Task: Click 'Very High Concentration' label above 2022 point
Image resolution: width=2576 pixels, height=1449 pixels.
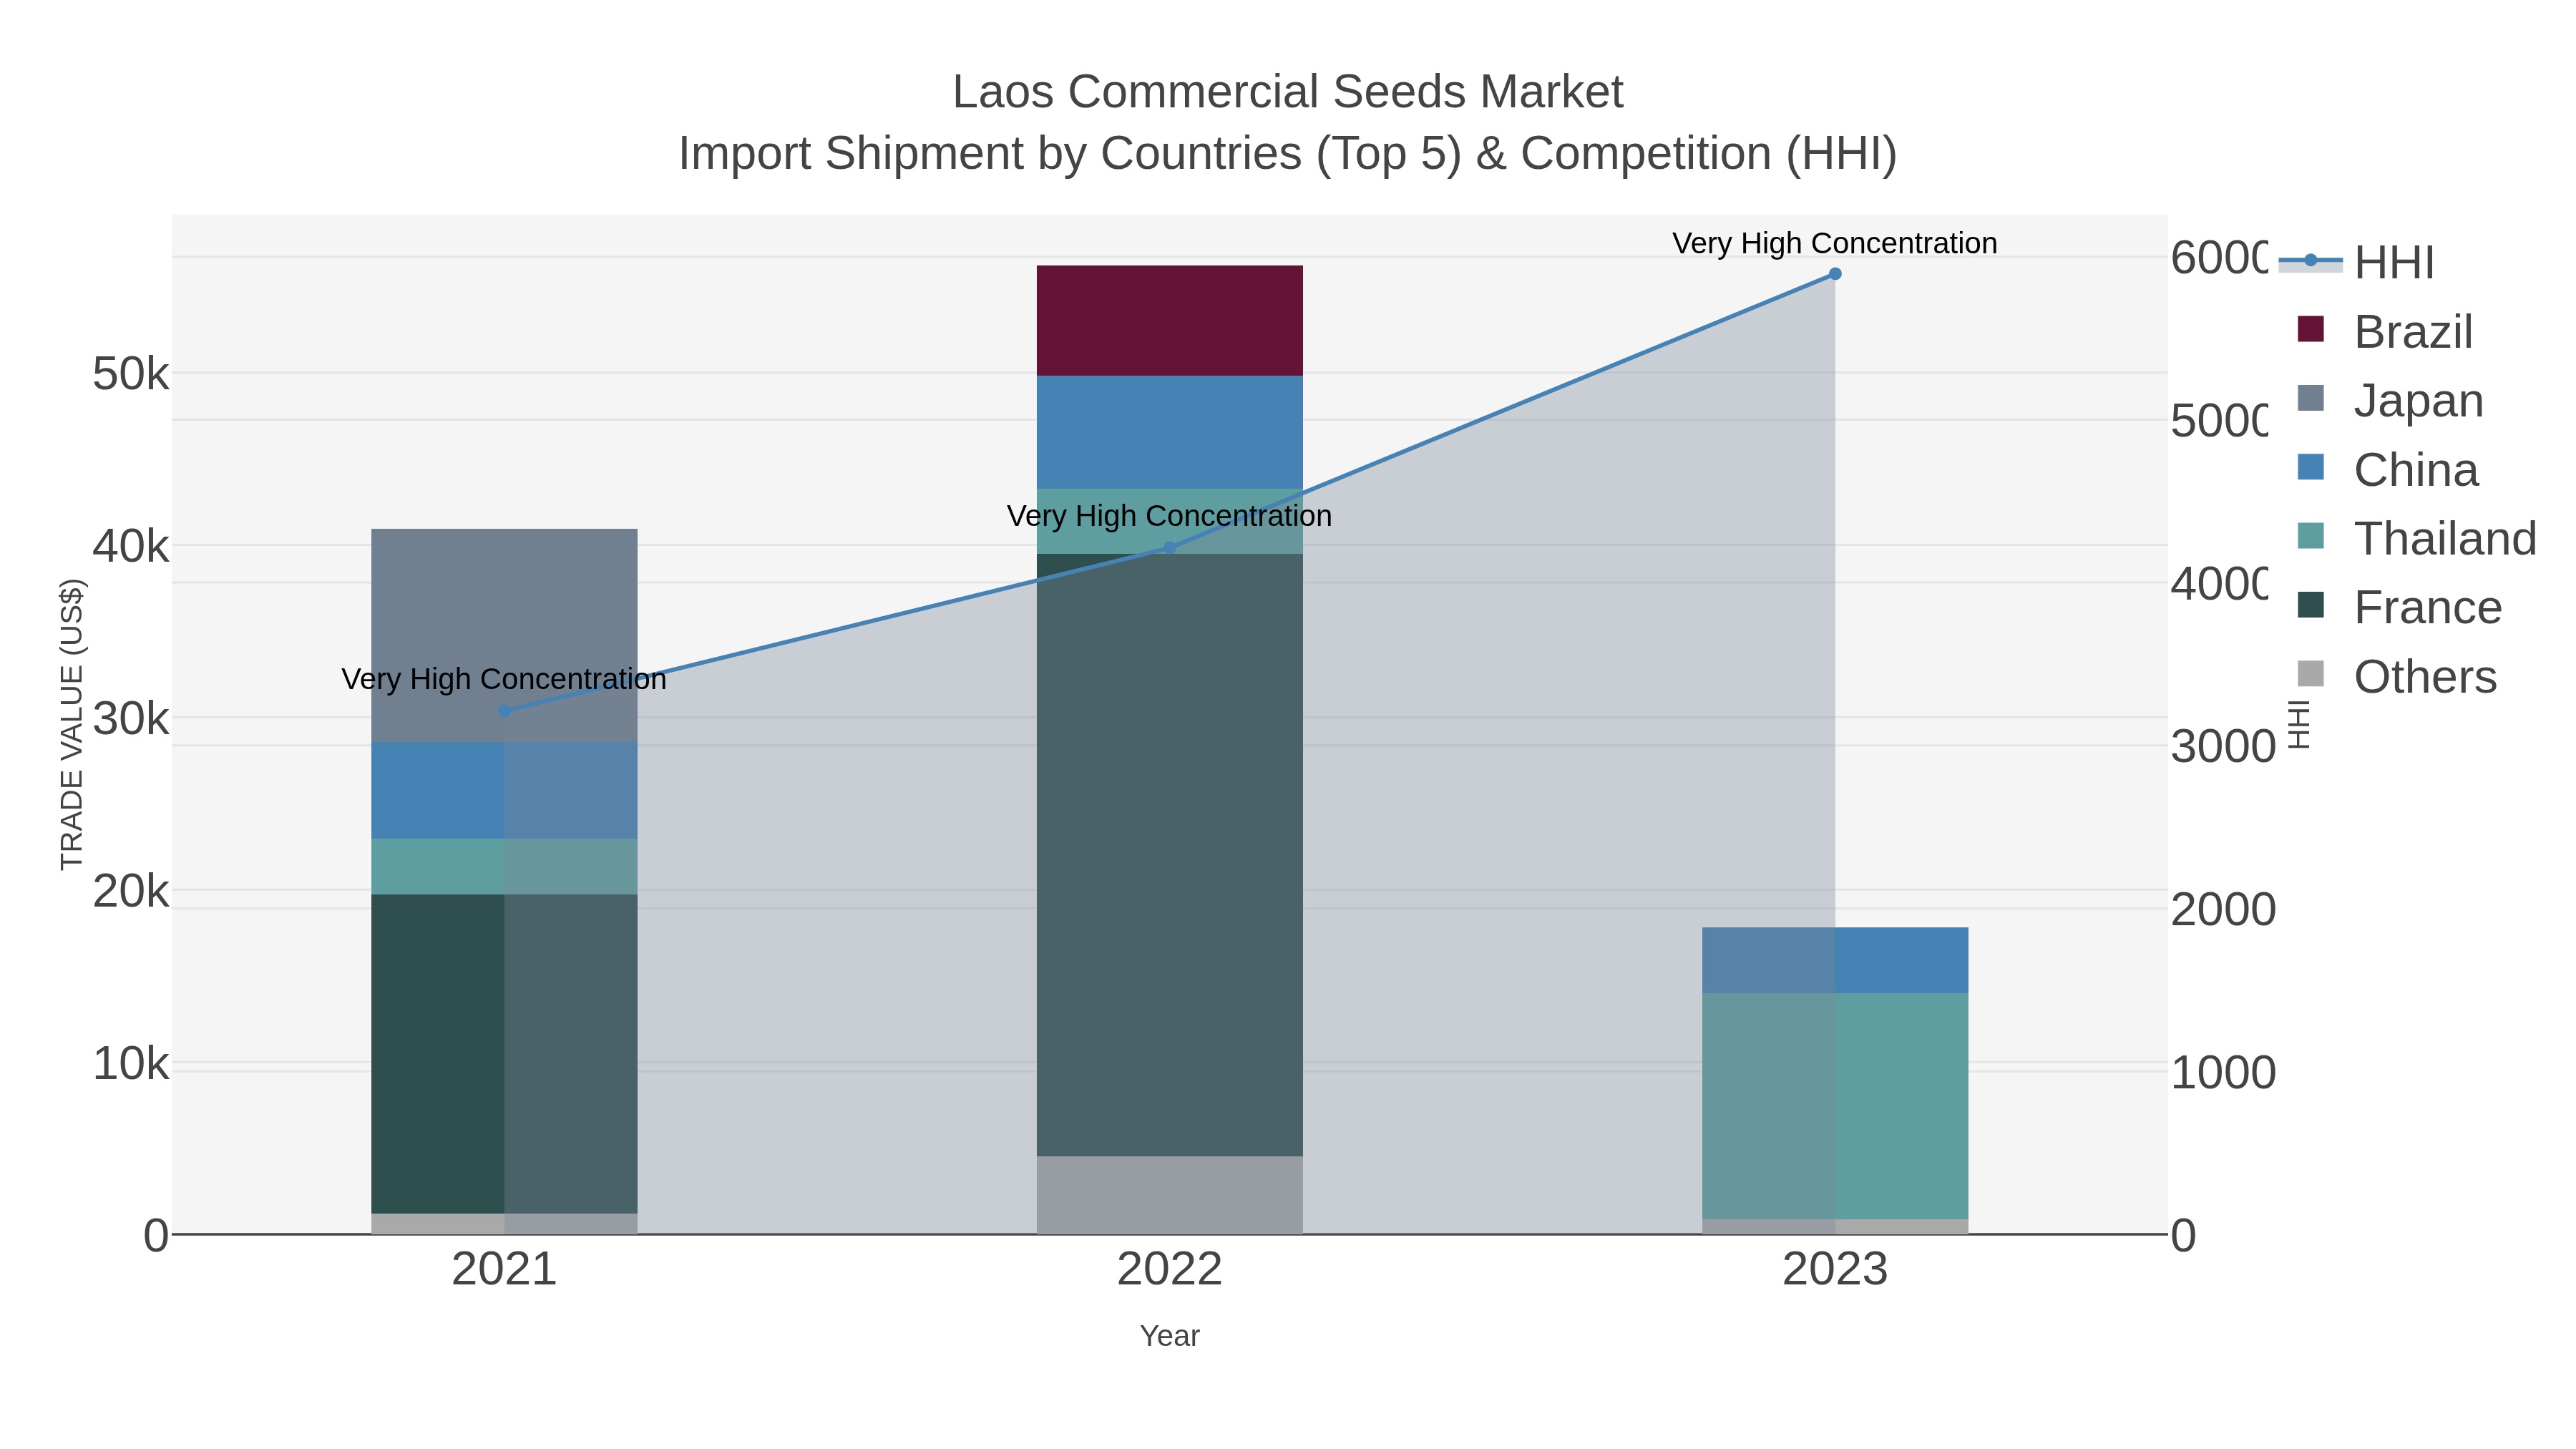Action: coord(1169,516)
